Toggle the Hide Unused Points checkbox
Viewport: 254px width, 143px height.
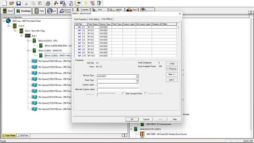(x=123, y=93)
